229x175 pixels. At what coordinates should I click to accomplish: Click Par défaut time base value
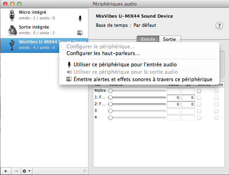[x=145, y=25]
